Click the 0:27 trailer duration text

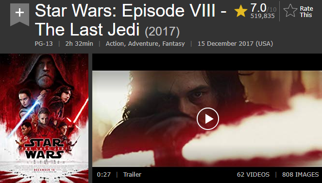click(x=104, y=175)
